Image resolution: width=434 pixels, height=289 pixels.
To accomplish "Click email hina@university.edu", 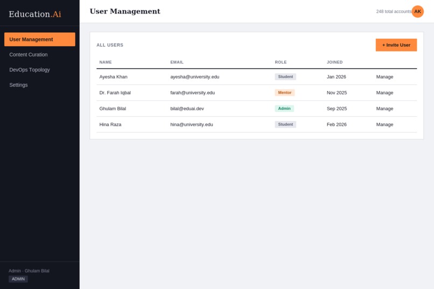I will tap(192, 124).
